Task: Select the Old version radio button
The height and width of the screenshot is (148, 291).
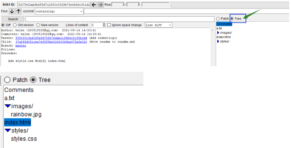Action: click(x=15, y=25)
